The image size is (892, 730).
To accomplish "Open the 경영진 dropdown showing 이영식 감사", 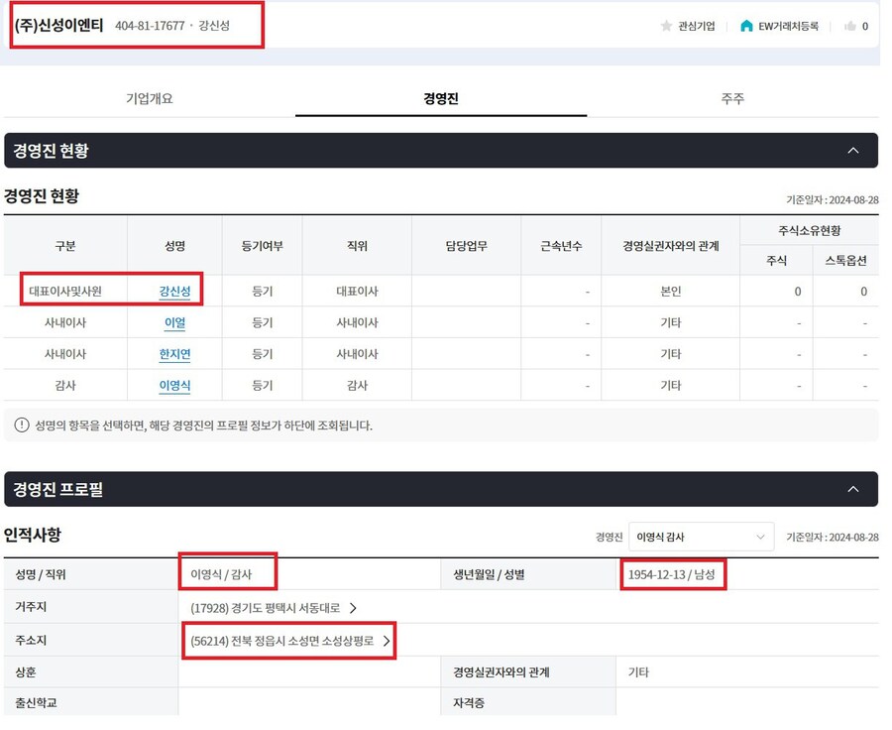I will pos(702,536).
